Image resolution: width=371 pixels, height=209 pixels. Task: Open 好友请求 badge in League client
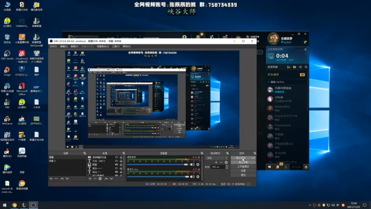pos(302,75)
